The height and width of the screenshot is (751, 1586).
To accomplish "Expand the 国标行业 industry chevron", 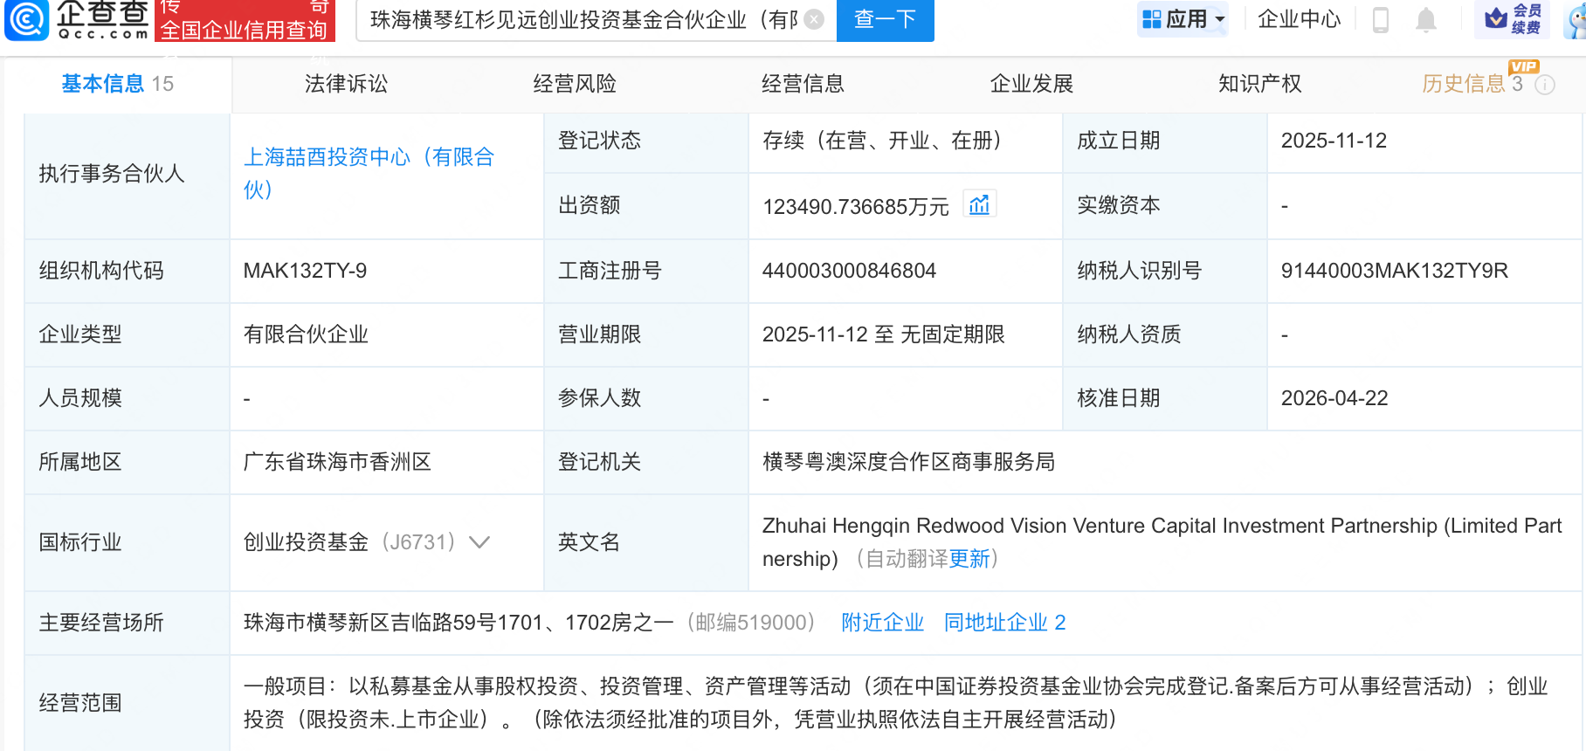I will click(x=479, y=542).
